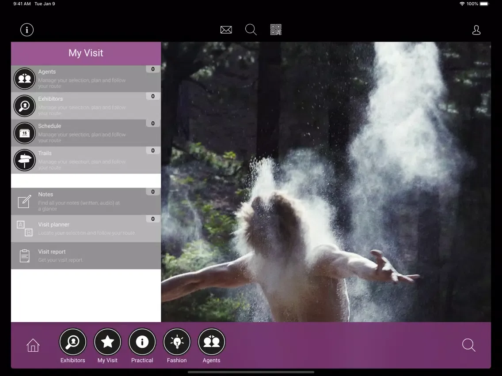Image resolution: width=502 pixels, height=376 pixels.
Task: Select the Notes row title
Action: click(46, 194)
